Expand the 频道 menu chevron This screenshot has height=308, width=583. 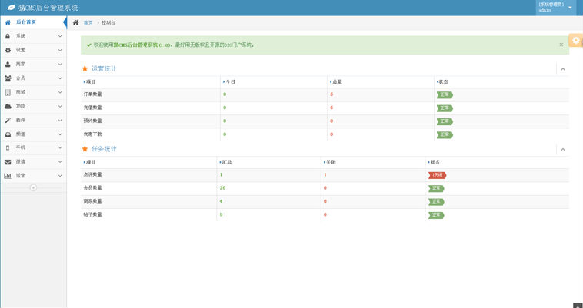60,134
